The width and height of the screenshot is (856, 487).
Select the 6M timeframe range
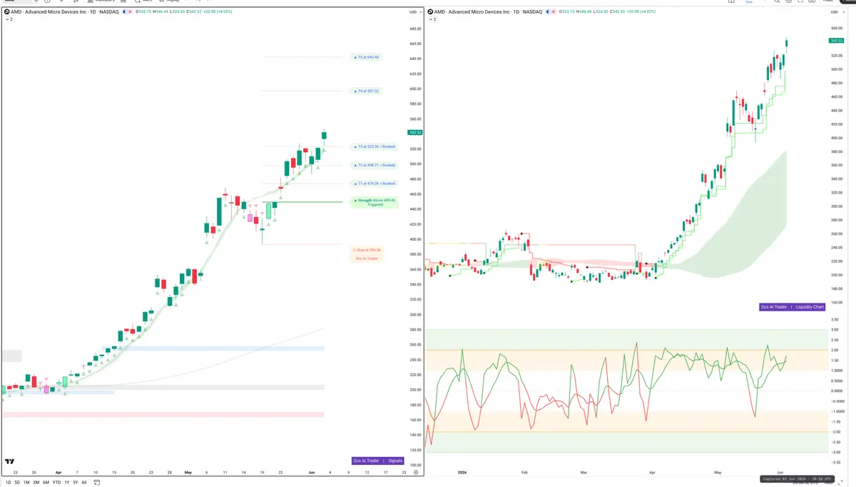point(46,482)
